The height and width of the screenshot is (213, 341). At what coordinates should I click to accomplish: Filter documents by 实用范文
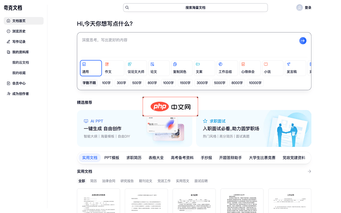click(182, 181)
